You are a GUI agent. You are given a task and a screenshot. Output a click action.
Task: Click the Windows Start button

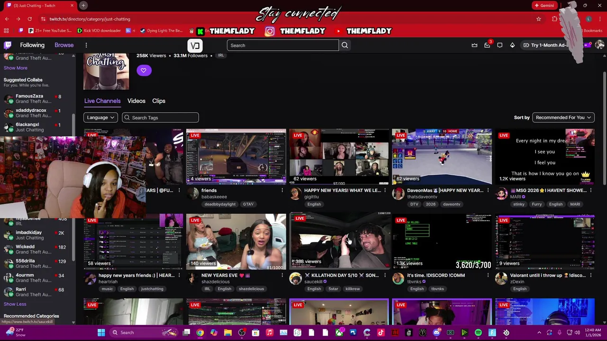click(x=101, y=332)
